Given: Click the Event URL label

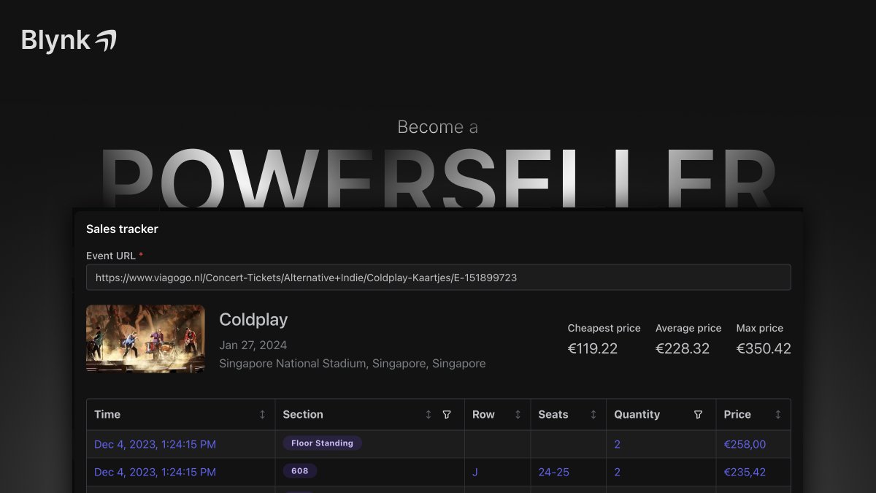Looking at the screenshot, I should point(110,256).
